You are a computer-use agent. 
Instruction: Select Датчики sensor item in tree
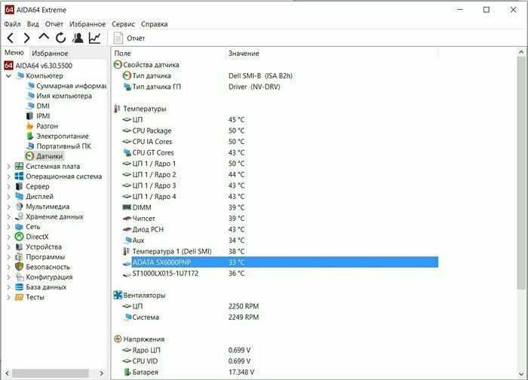[x=49, y=156]
